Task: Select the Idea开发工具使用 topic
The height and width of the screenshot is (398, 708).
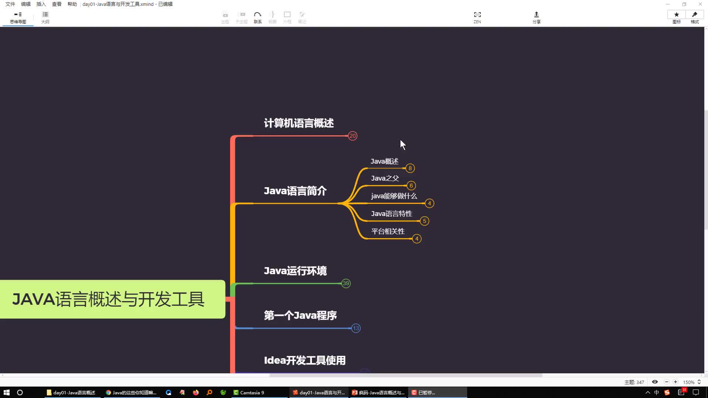Action: 305,360
